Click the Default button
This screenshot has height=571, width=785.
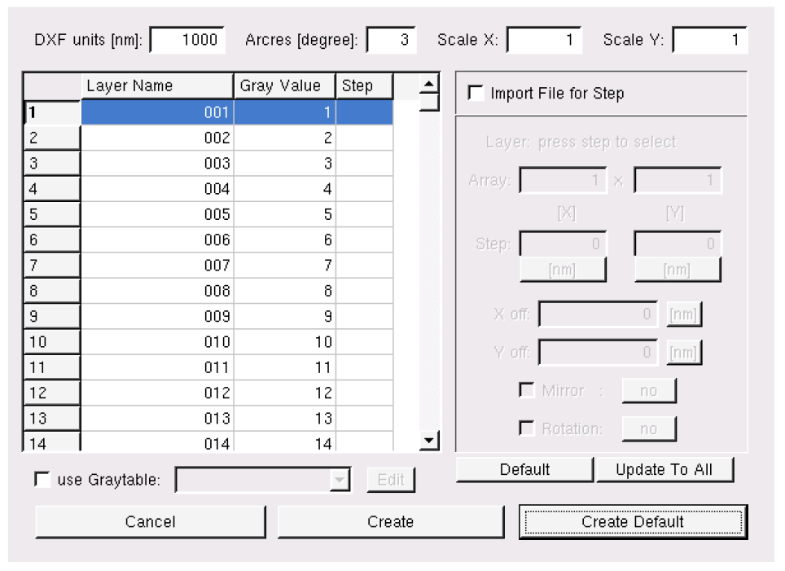[524, 470]
